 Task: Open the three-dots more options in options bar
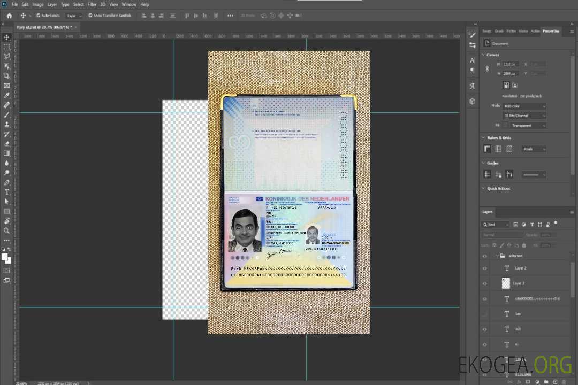pos(230,16)
